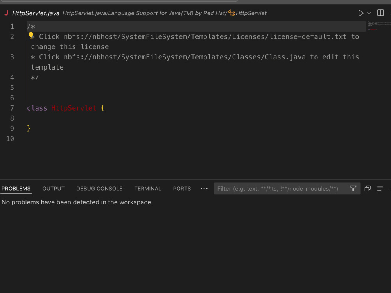Click the Java file icon in breadcrumb
The width and height of the screenshot is (391, 293).
(x=6, y=13)
